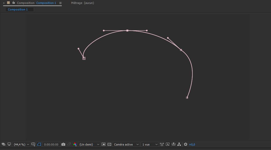
Task: Open grid and guide options icon
Action: (x=33, y=144)
